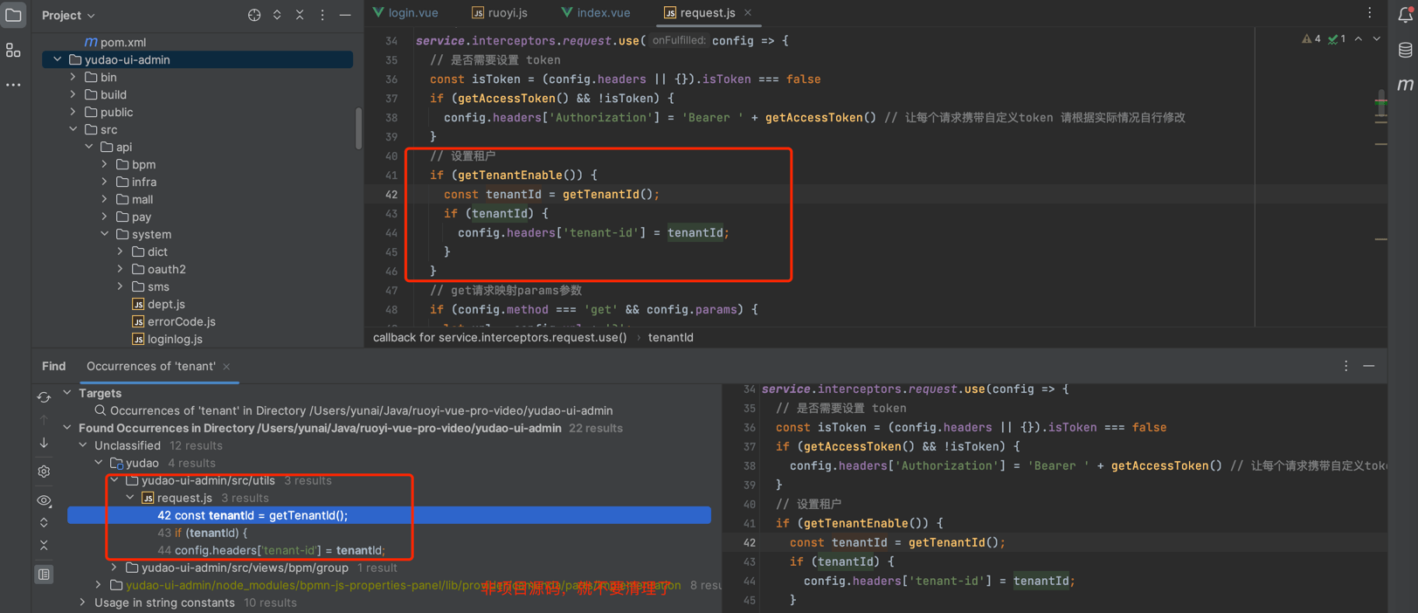Toggle the Preview eye icon in Find panel

(44, 500)
